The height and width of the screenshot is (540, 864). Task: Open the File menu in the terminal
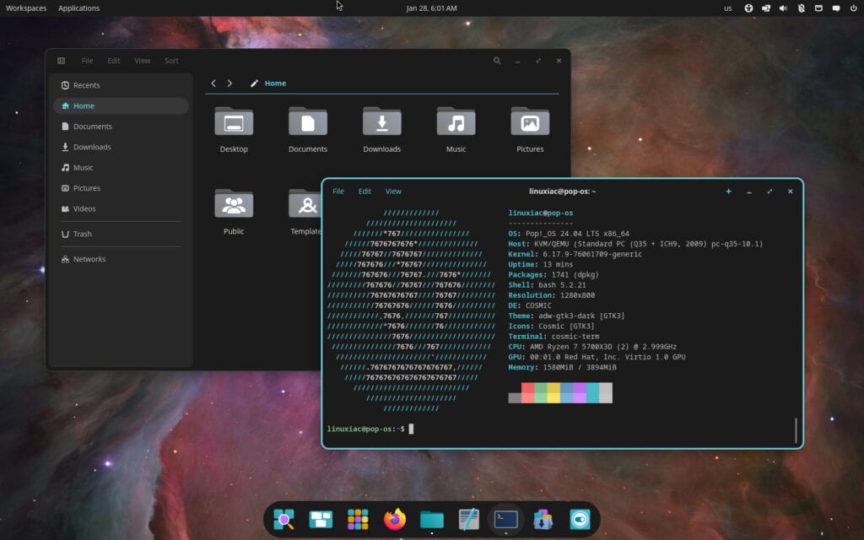[337, 191]
